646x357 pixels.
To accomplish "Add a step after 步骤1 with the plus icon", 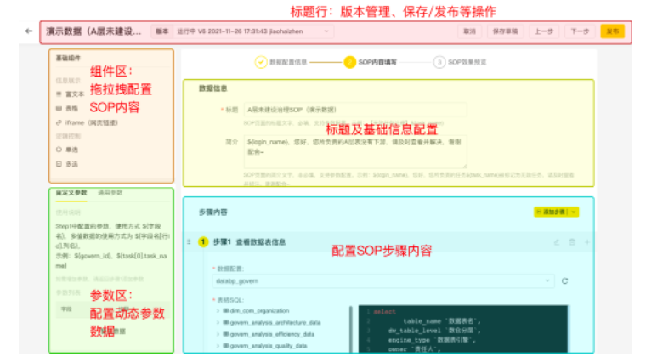I will tap(587, 242).
